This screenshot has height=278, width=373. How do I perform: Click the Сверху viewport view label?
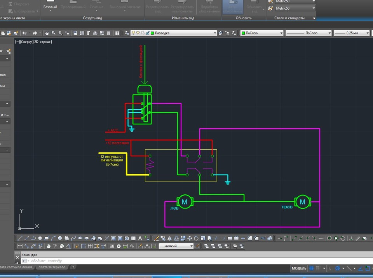[x=27, y=42]
